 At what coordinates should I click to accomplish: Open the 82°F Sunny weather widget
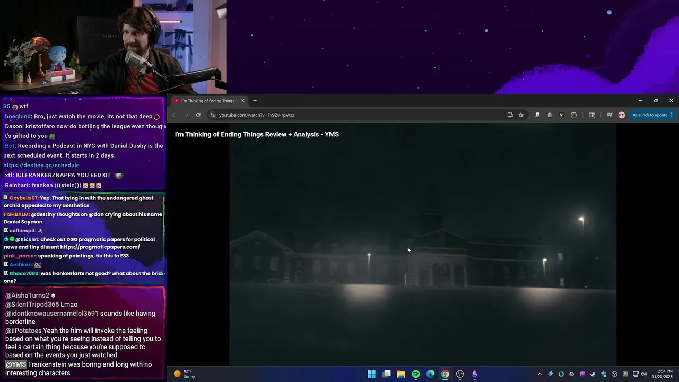point(185,374)
